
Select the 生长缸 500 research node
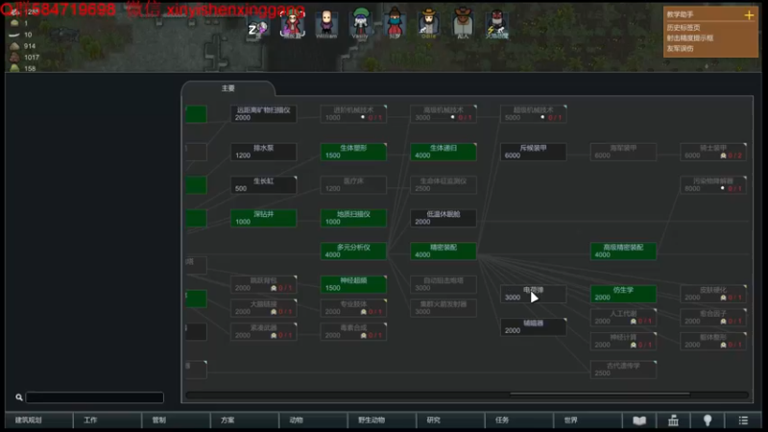pyautogui.click(x=263, y=184)
